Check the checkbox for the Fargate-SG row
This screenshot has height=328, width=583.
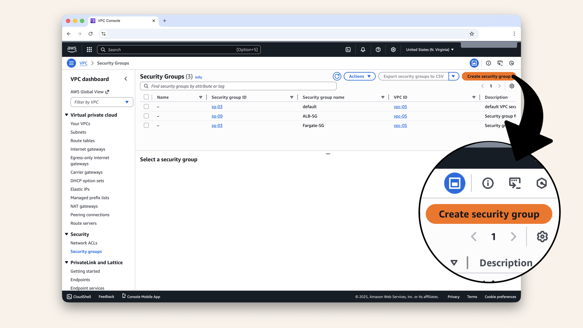pos(146,125)
